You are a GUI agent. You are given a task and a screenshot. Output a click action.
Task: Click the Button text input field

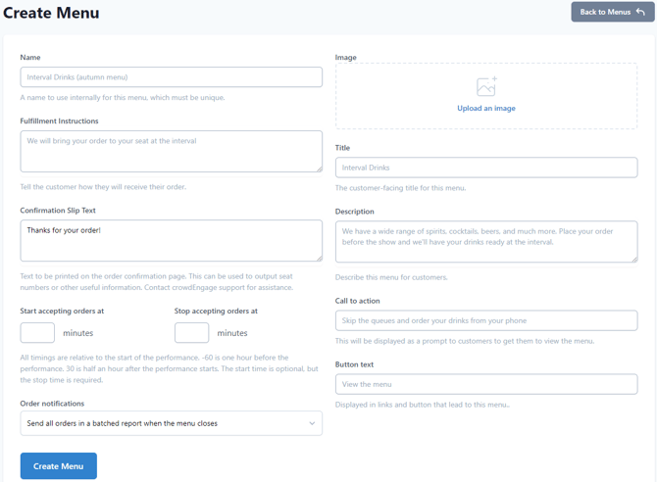pos(486,384)
